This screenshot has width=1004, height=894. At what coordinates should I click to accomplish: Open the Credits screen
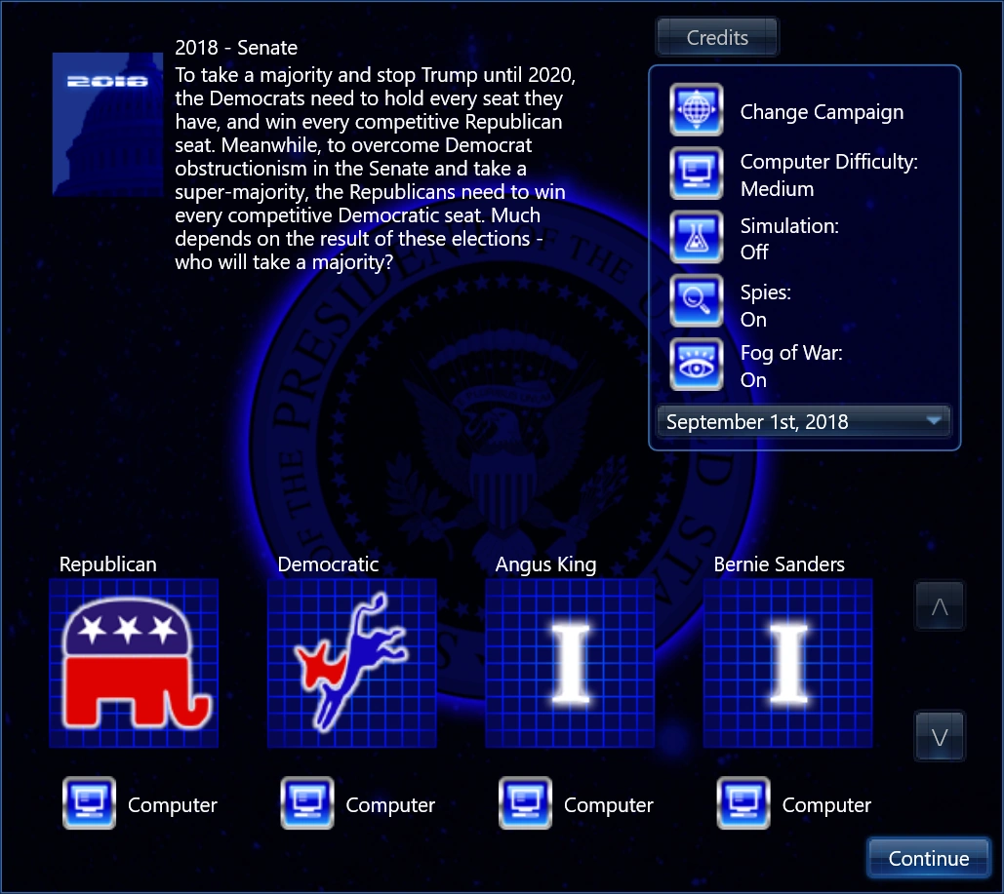click(x=716, y=37)
